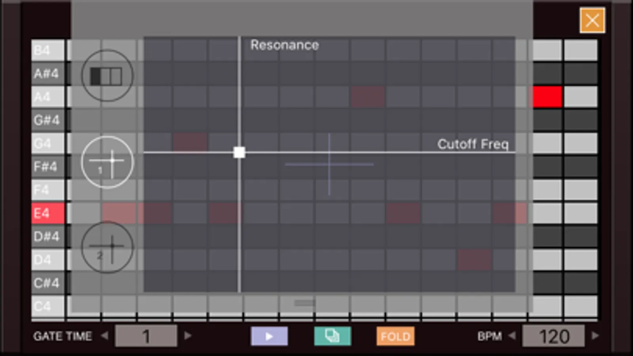Toggle the bright red A4 step
The width and height of the screenshot is (633, 356).
coord(547,97)
